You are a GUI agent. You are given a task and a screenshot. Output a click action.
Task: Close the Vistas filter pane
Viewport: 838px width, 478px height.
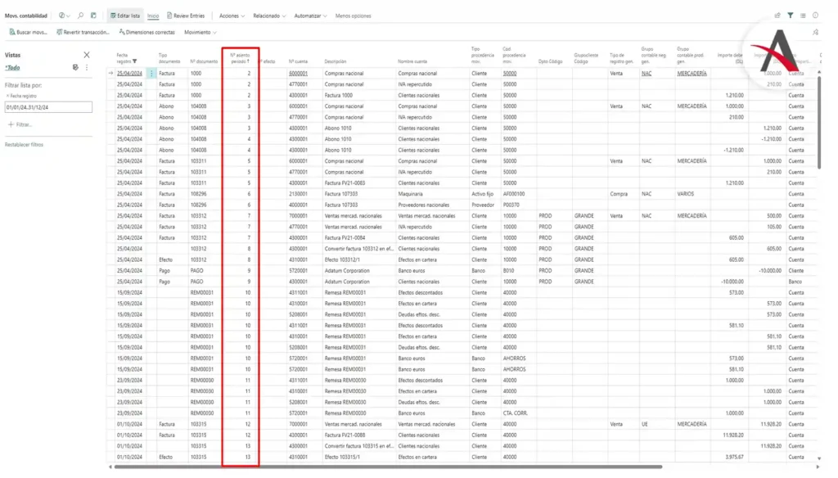(x=87, y=55)
